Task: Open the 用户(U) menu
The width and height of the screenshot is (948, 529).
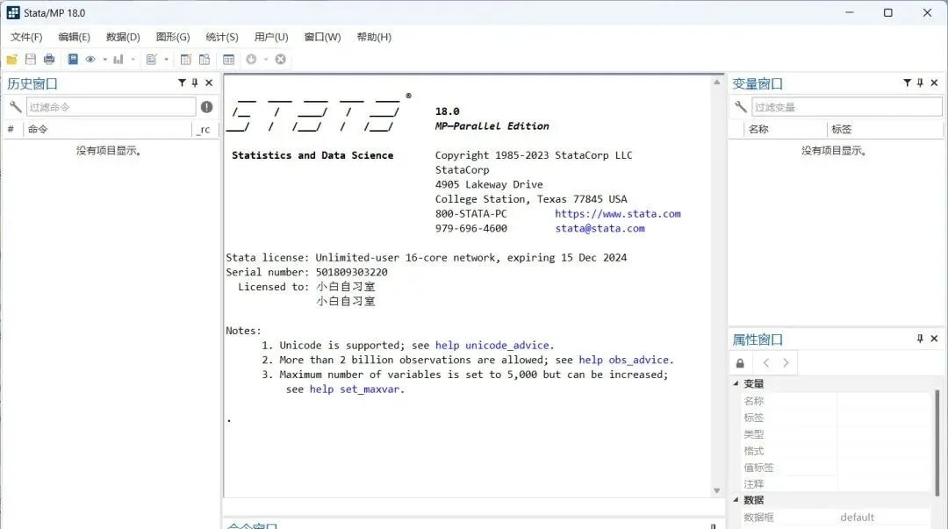Action: point(271,37)
